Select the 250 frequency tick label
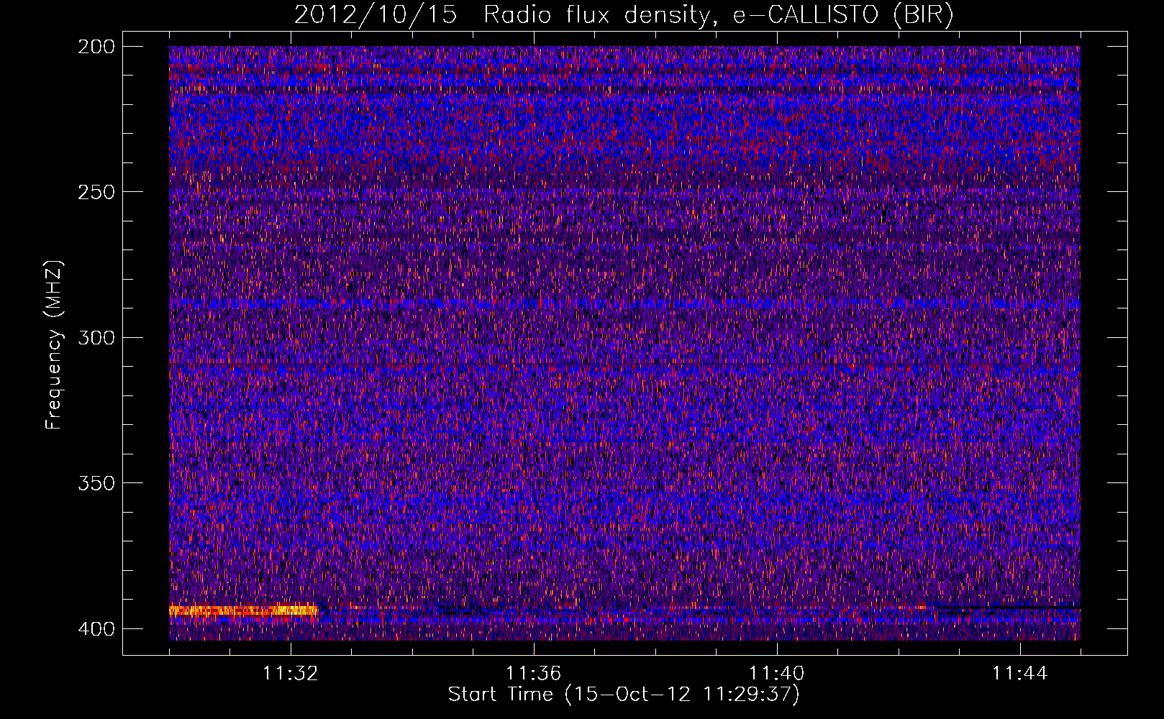 pyautogui.click(x=96, y=192)
